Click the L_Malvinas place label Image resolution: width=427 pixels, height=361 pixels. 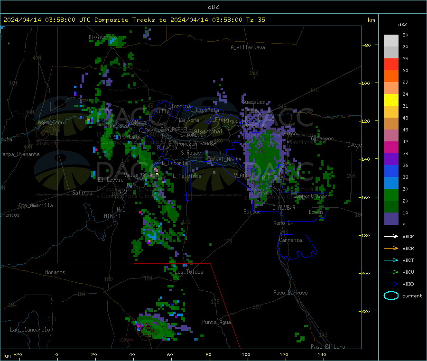187,176
